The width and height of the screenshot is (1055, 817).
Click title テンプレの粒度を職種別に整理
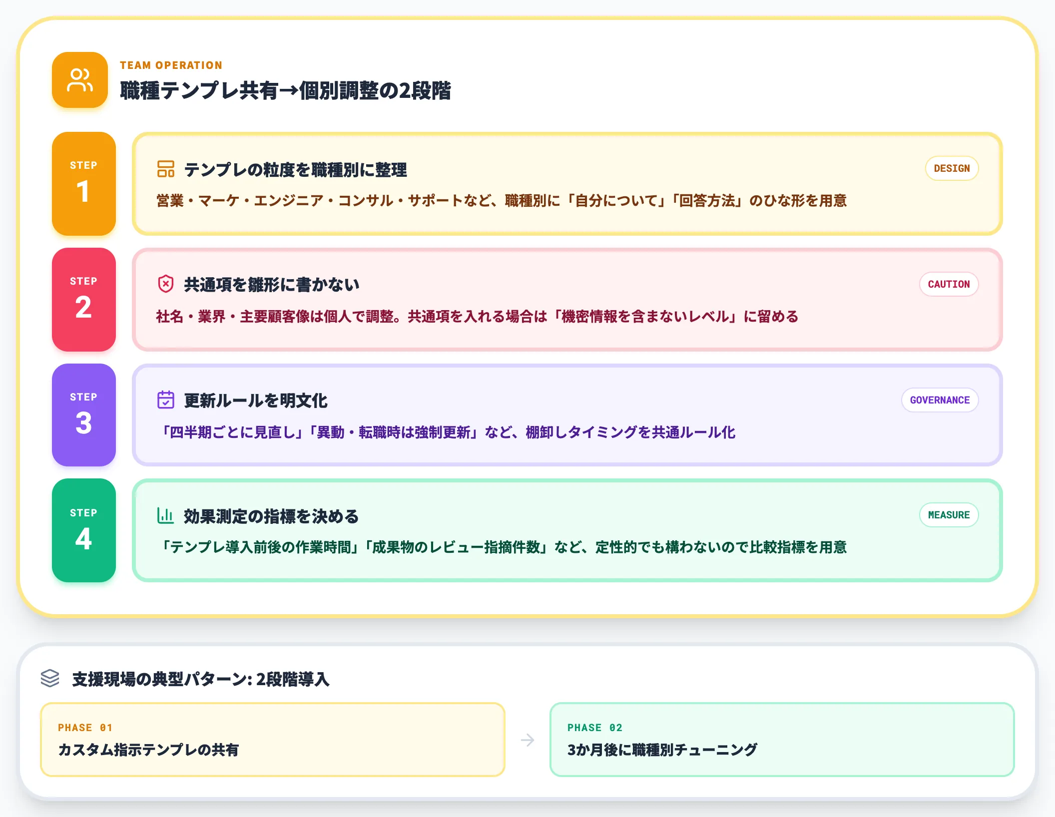(x=295, y=170)
